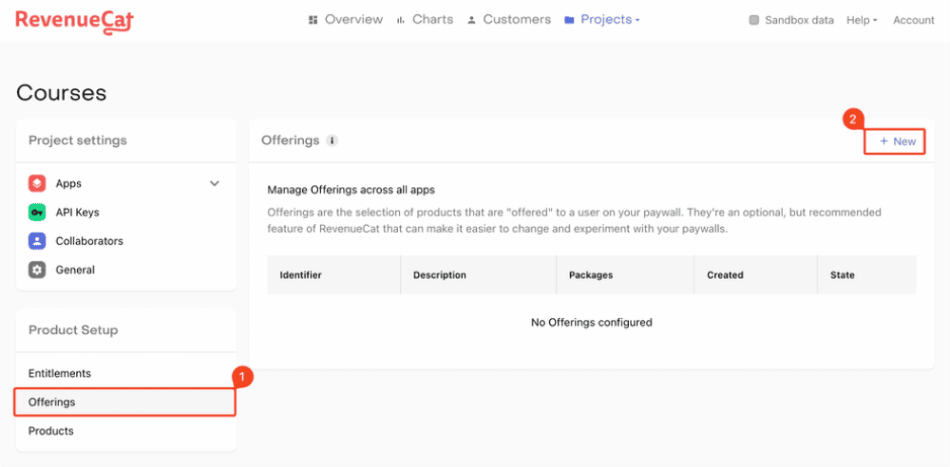Image resolution: width=950 pixels, height=467 pixels.
Task: Click the Created column header
Action: pos(725,275)
